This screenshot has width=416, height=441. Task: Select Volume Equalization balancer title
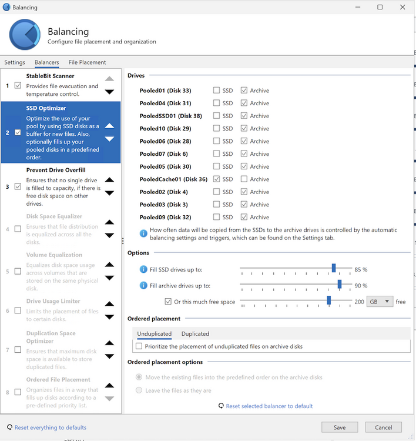point(54,255)
